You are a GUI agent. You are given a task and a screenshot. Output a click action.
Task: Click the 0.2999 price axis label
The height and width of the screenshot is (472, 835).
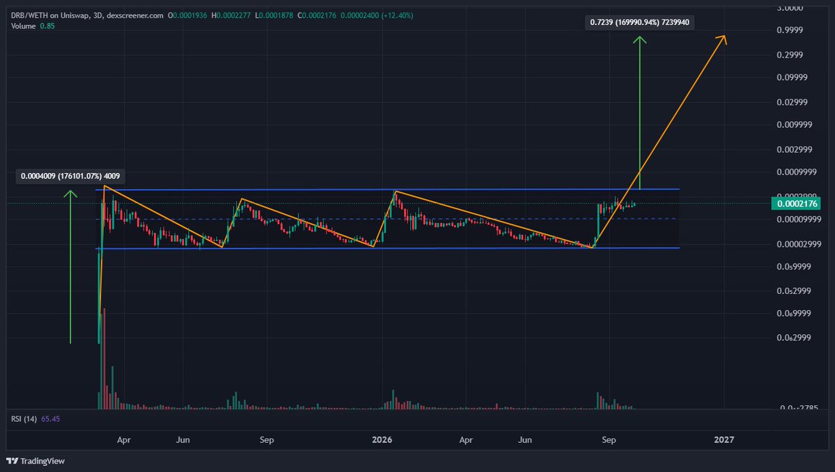[790, 55]
